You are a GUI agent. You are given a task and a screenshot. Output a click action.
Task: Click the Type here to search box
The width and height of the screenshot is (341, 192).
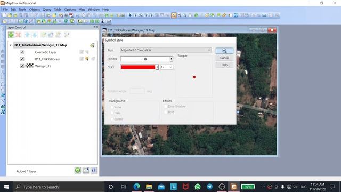coord(59,187)
